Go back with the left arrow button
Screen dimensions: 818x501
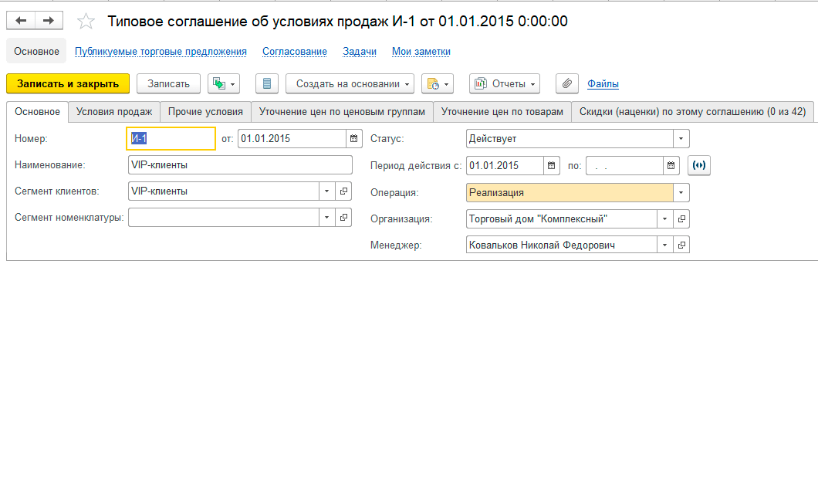click(x=21, y=21)
